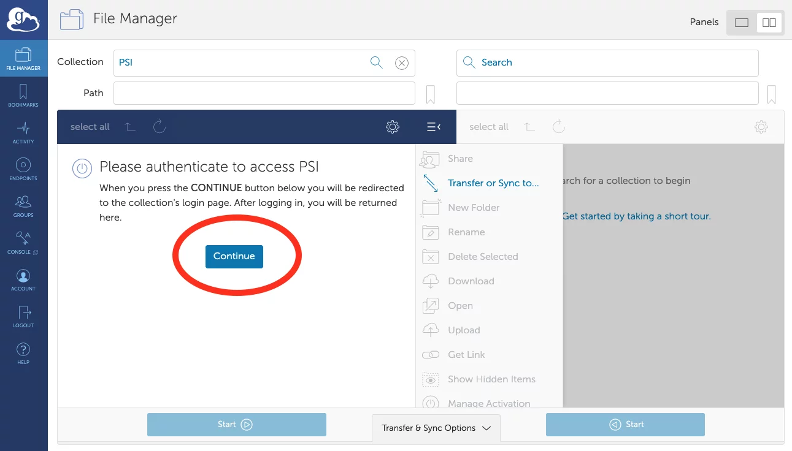The image size is (792, 451).
Task: Collapse the actions menu panel
Action: [434, 127]
